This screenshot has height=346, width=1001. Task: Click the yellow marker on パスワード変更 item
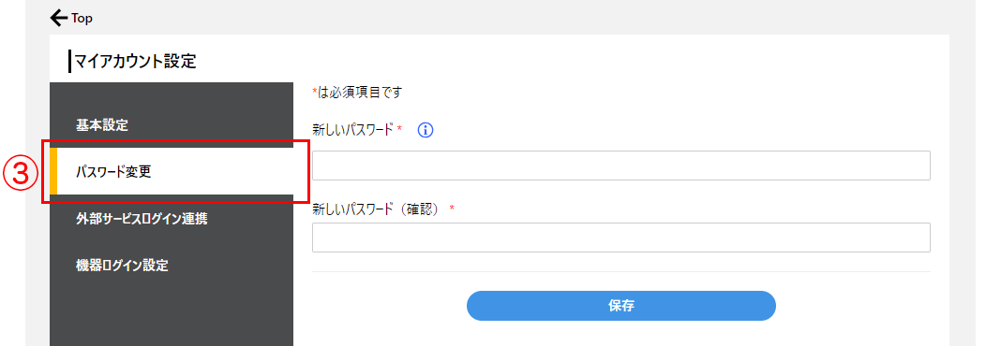tap(53, 171)
